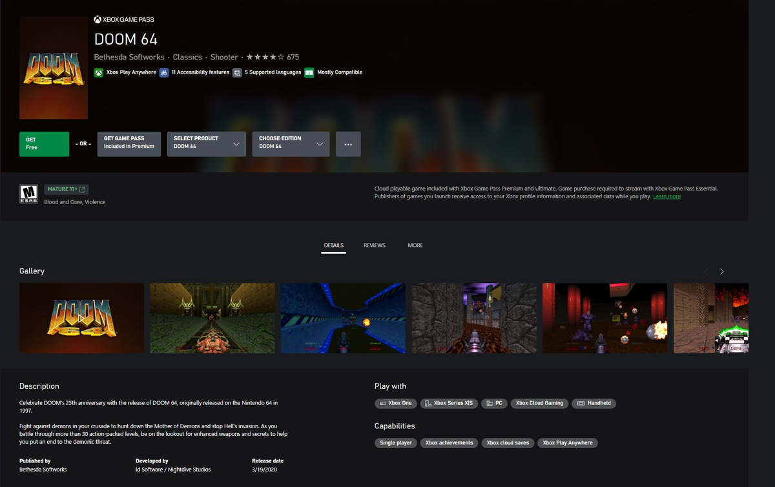Click the Xbox Play Anywhere badge icon
Image resolution: width=775 pixels, height=487 pixels.
pyautogui.click(x=98, y=72)
